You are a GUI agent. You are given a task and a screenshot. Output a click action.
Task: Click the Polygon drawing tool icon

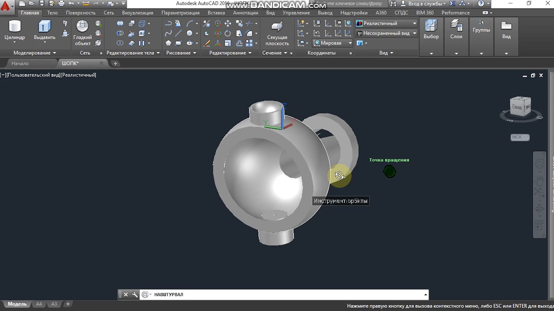point(168,43)
